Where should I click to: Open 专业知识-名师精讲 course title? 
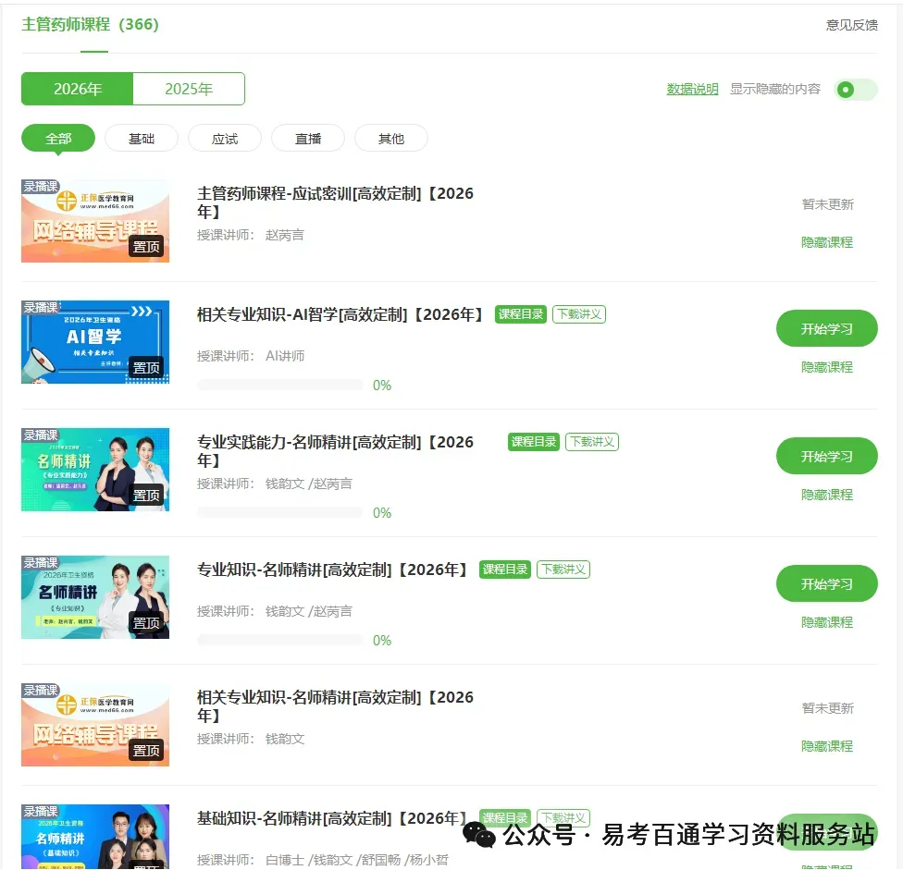[332, 570]
